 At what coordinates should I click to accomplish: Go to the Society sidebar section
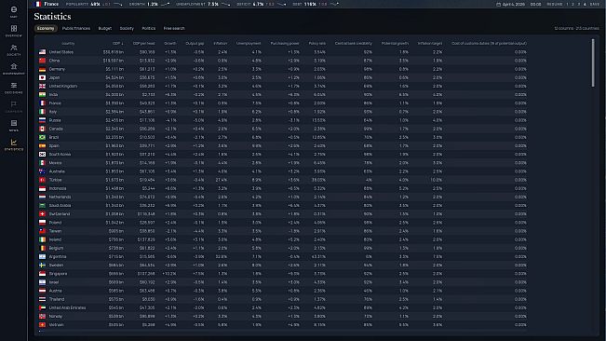pos(14,49)
